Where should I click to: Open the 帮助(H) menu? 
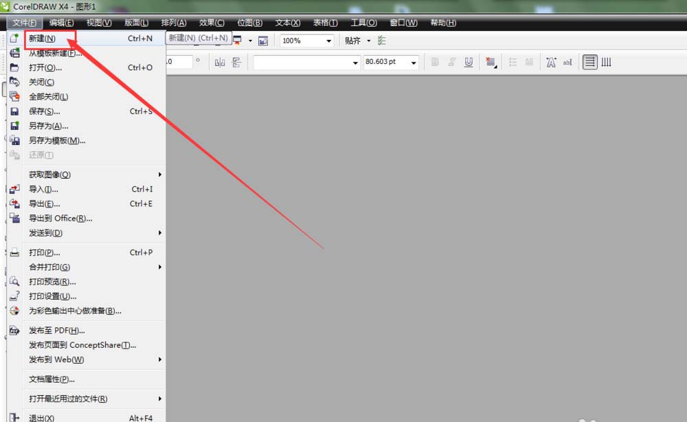pyautogui.click(x=443, y=23)
